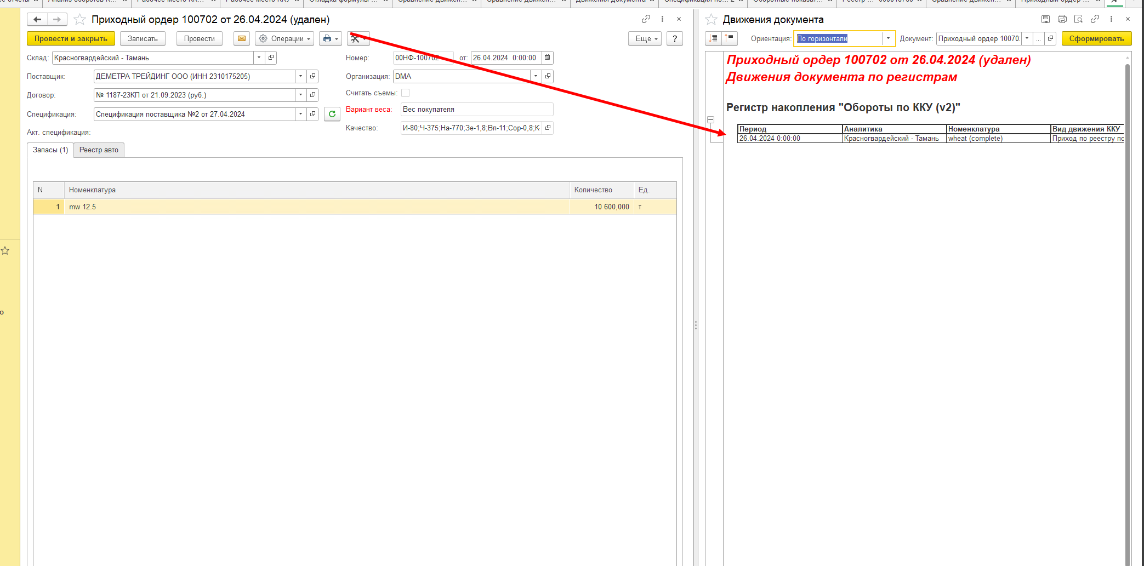Click green refresh icon beside Спецификация
Viewport: 1144px width, 566px height.
(332, 114)
